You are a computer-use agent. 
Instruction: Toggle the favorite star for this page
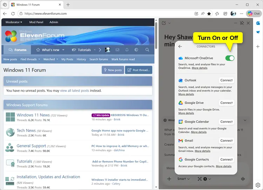(x=209, y=14)
